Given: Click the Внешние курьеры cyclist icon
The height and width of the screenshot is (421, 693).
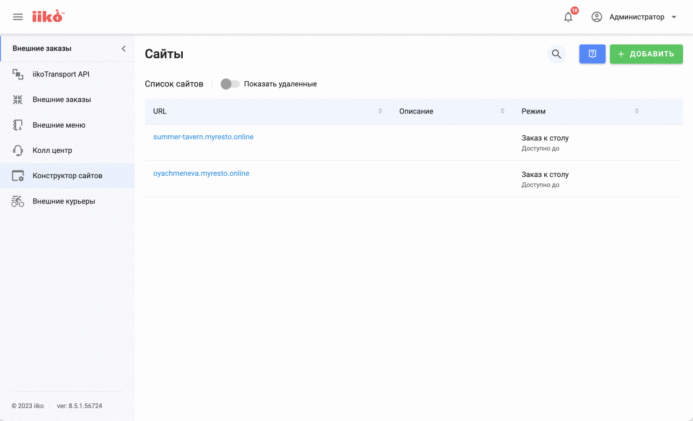Looking at the screenshot, I should [x=18, y=201].
